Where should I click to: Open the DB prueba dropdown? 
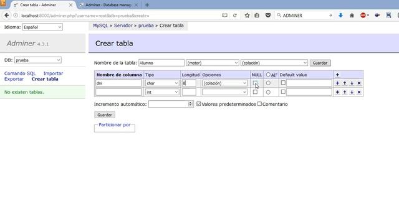click(38, 60)
